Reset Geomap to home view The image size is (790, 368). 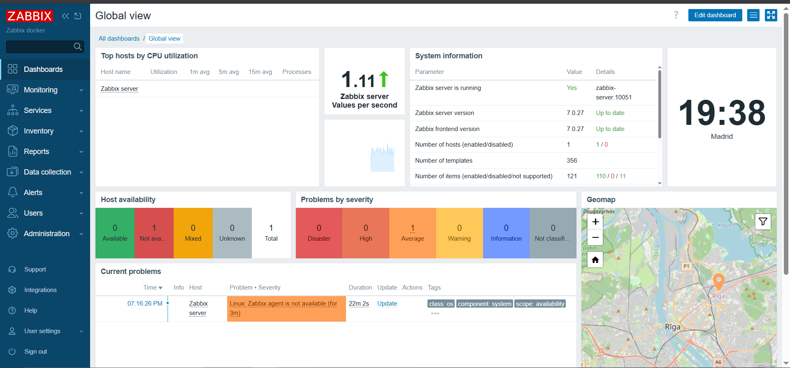[595, 260]
